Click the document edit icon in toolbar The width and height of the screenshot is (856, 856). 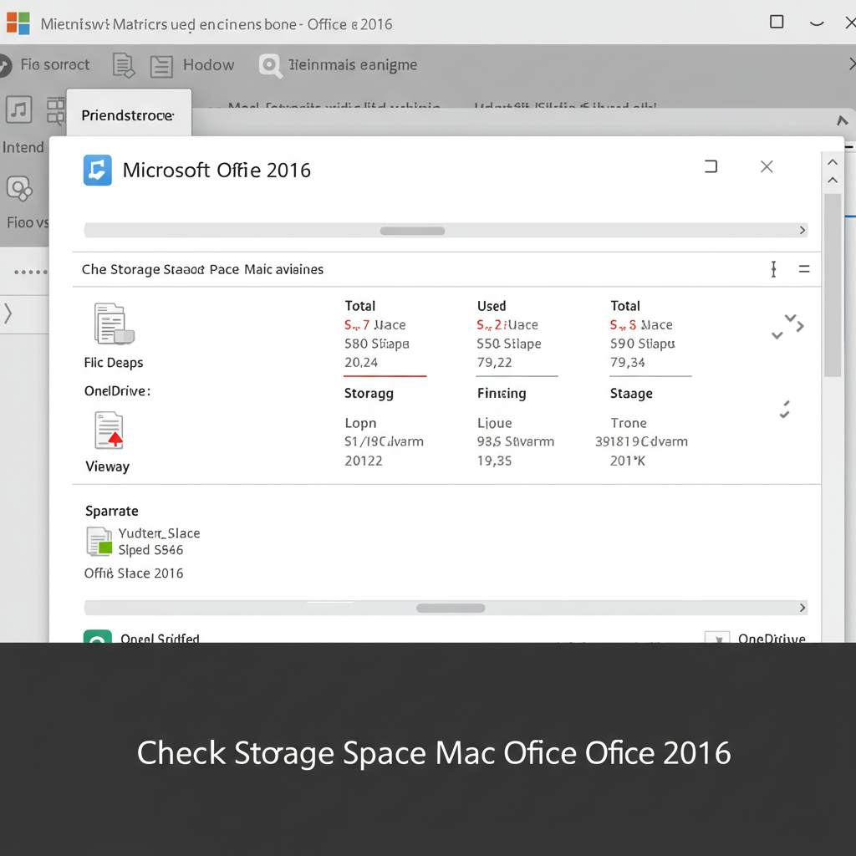(x=124, y=65)
